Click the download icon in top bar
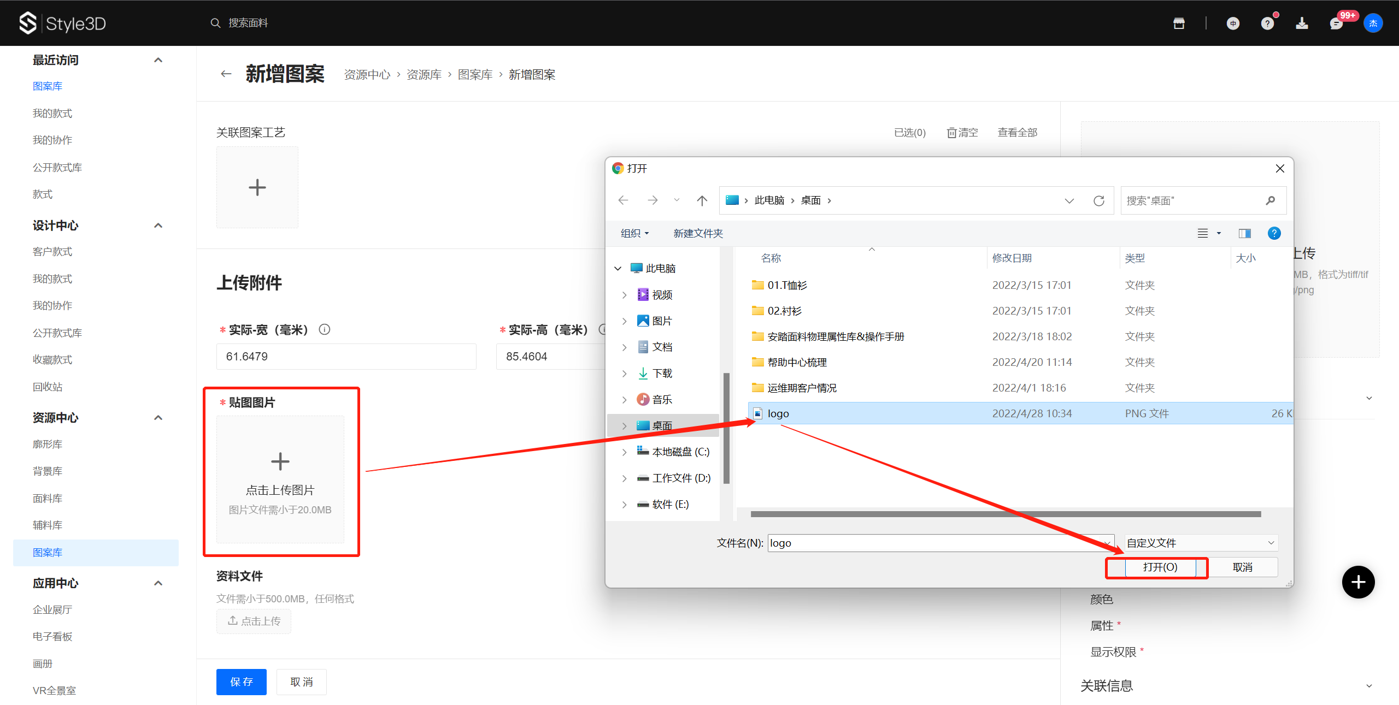 point(1302,23)
